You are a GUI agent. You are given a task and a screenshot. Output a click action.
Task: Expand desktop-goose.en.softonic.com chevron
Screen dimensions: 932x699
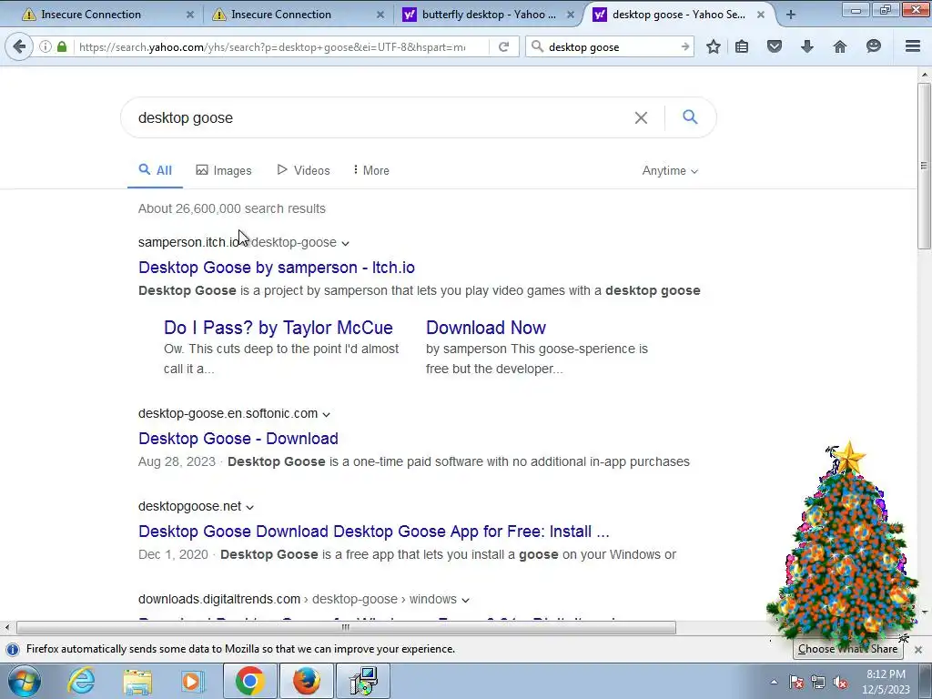click(x=327, y=414)
